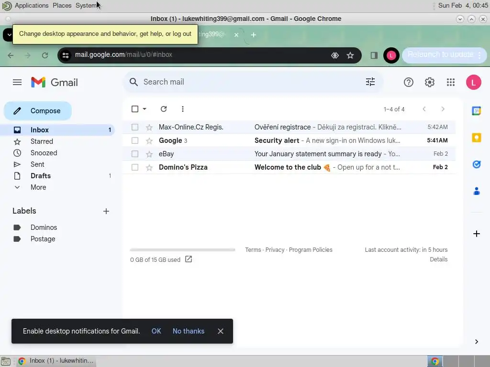Open the Applications menu

pos(32,6)
